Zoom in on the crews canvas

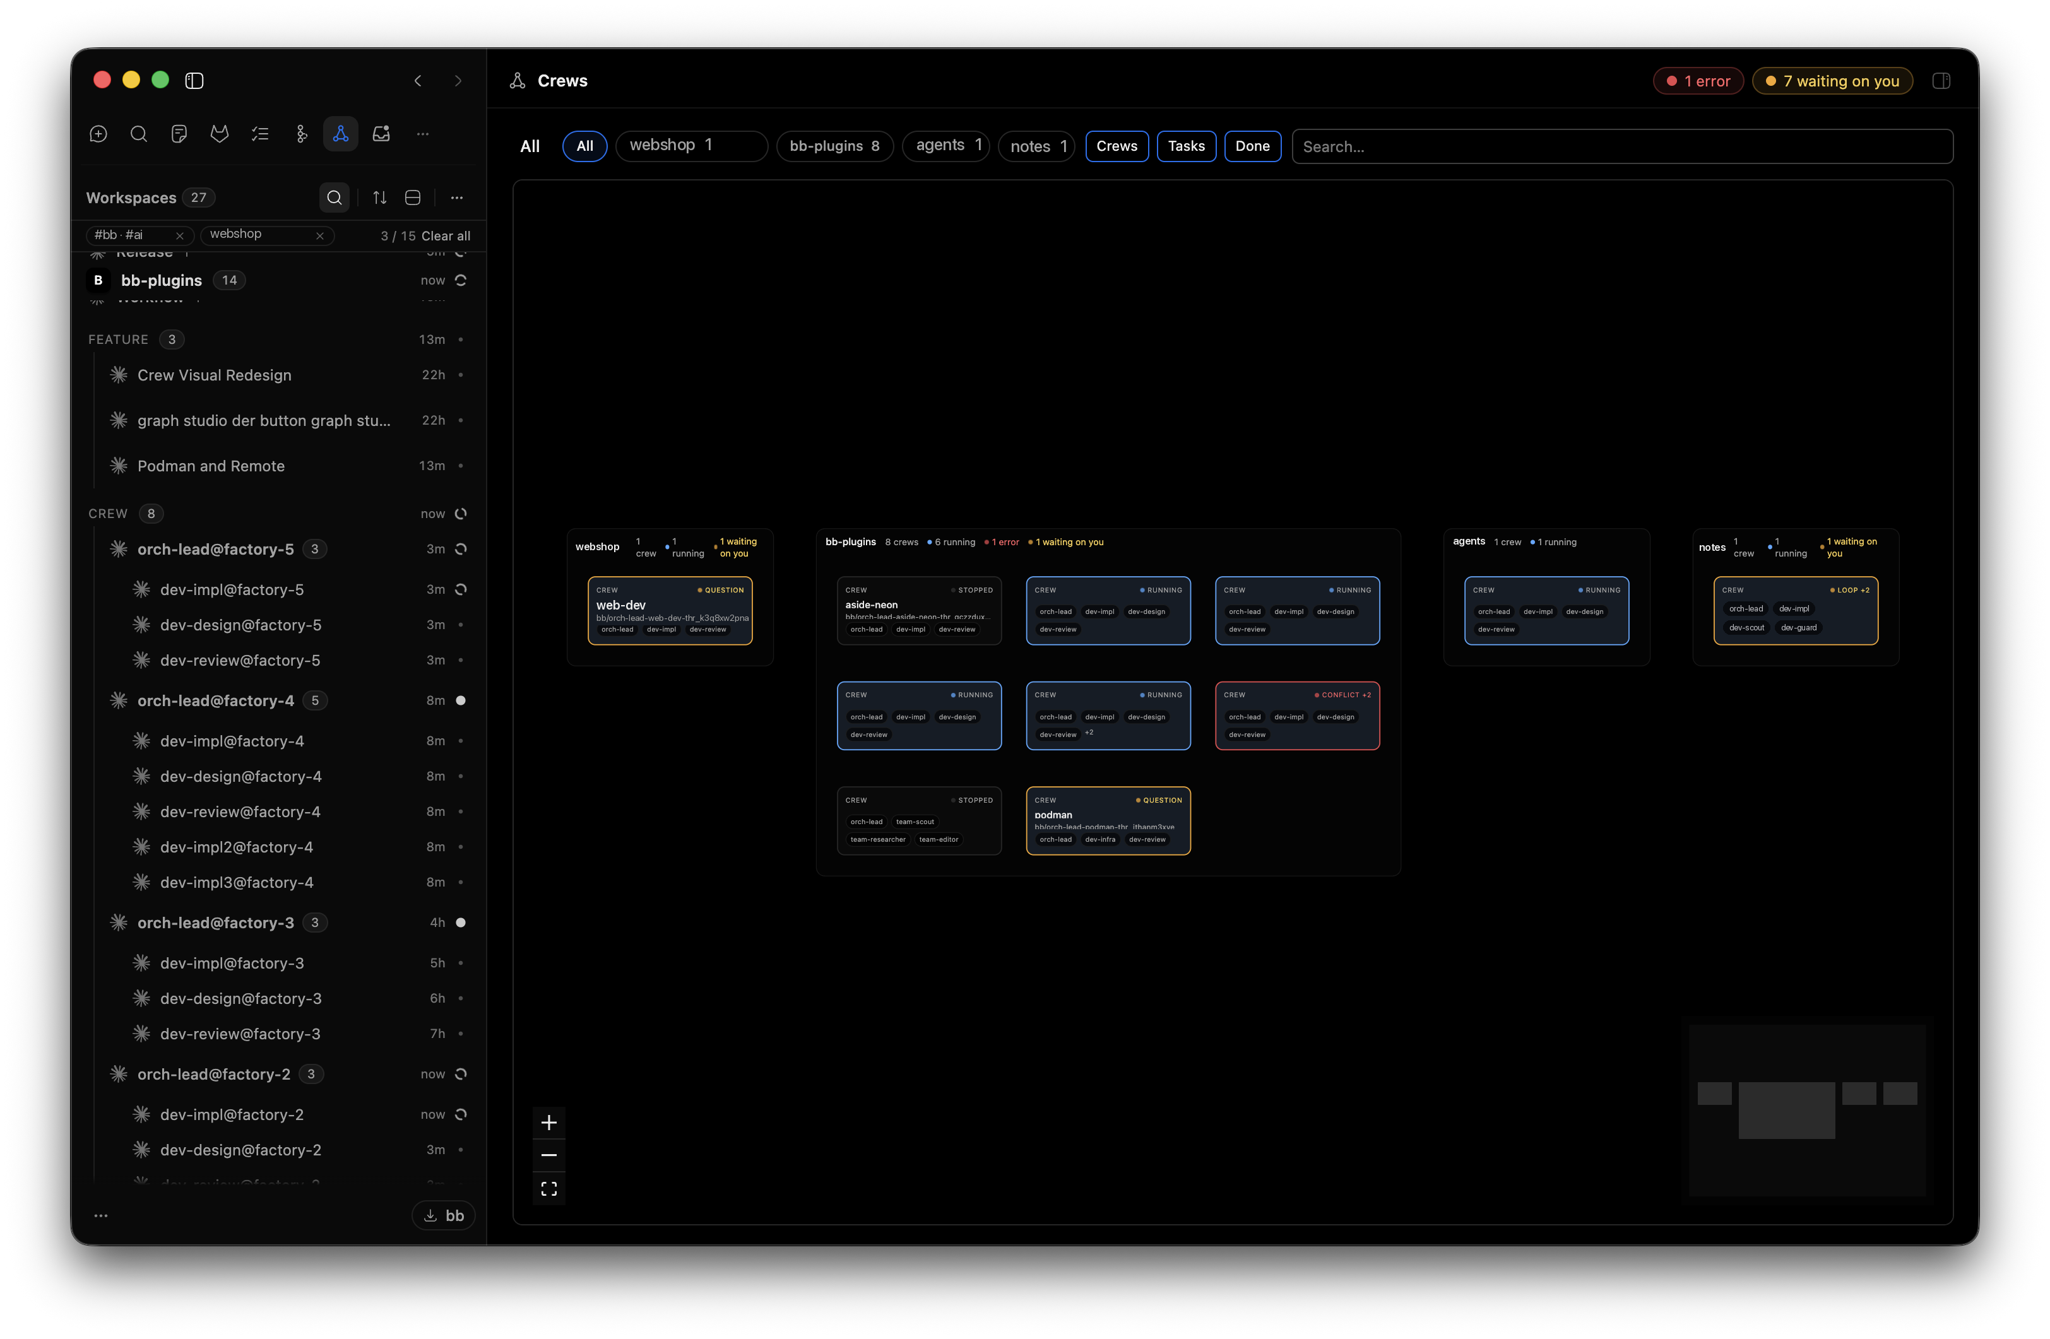click(x=548, y=1122)
